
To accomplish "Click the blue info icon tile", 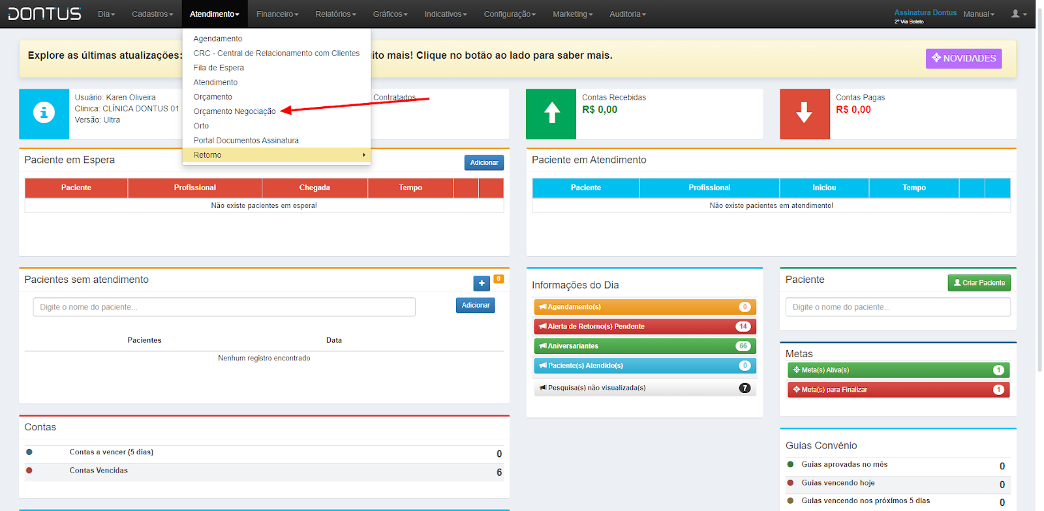I will coord(44,113).
